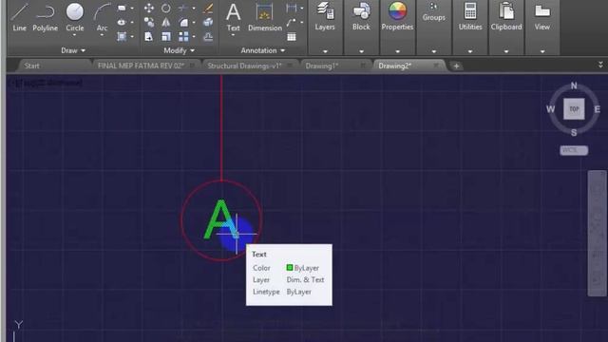
Task: Create a new drawing tab with plus
Action: pyautogui.click(x=456, y=66)
